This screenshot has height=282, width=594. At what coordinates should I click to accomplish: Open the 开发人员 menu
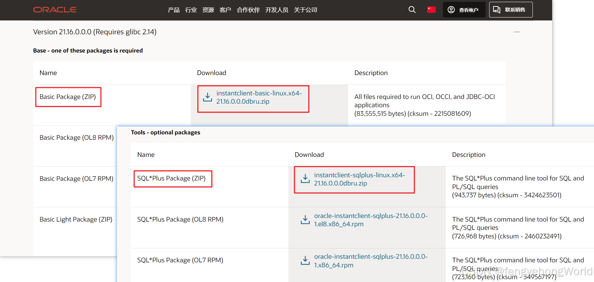pyautogui.click(x=277, y=10)
